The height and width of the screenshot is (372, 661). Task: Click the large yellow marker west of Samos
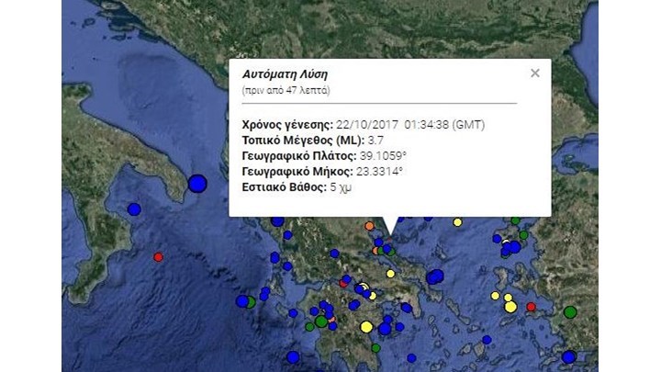tap(510, 307)
